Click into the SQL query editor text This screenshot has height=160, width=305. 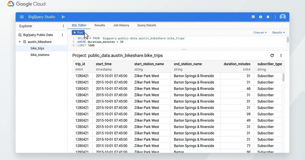pos(132,42)
